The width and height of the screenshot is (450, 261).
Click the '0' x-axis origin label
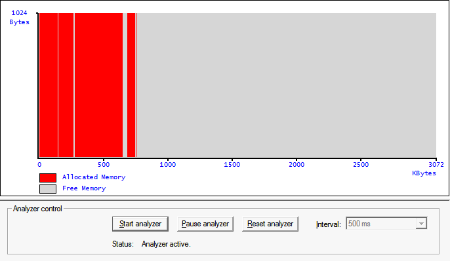coord(39,165)
